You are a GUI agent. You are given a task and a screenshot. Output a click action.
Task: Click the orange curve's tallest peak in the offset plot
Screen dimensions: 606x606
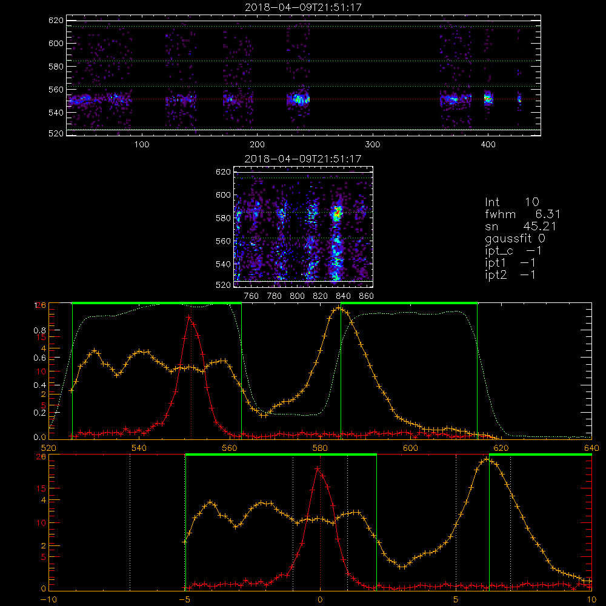click(x=486, y=459)
